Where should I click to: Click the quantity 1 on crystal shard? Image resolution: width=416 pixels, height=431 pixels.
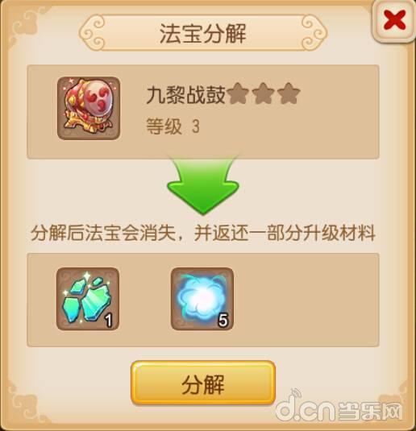(x=109, y=321)
